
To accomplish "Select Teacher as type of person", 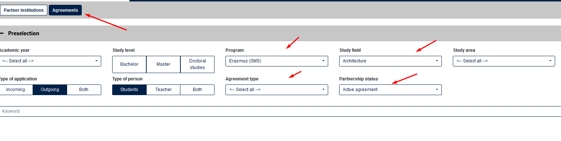I will 163,90.
